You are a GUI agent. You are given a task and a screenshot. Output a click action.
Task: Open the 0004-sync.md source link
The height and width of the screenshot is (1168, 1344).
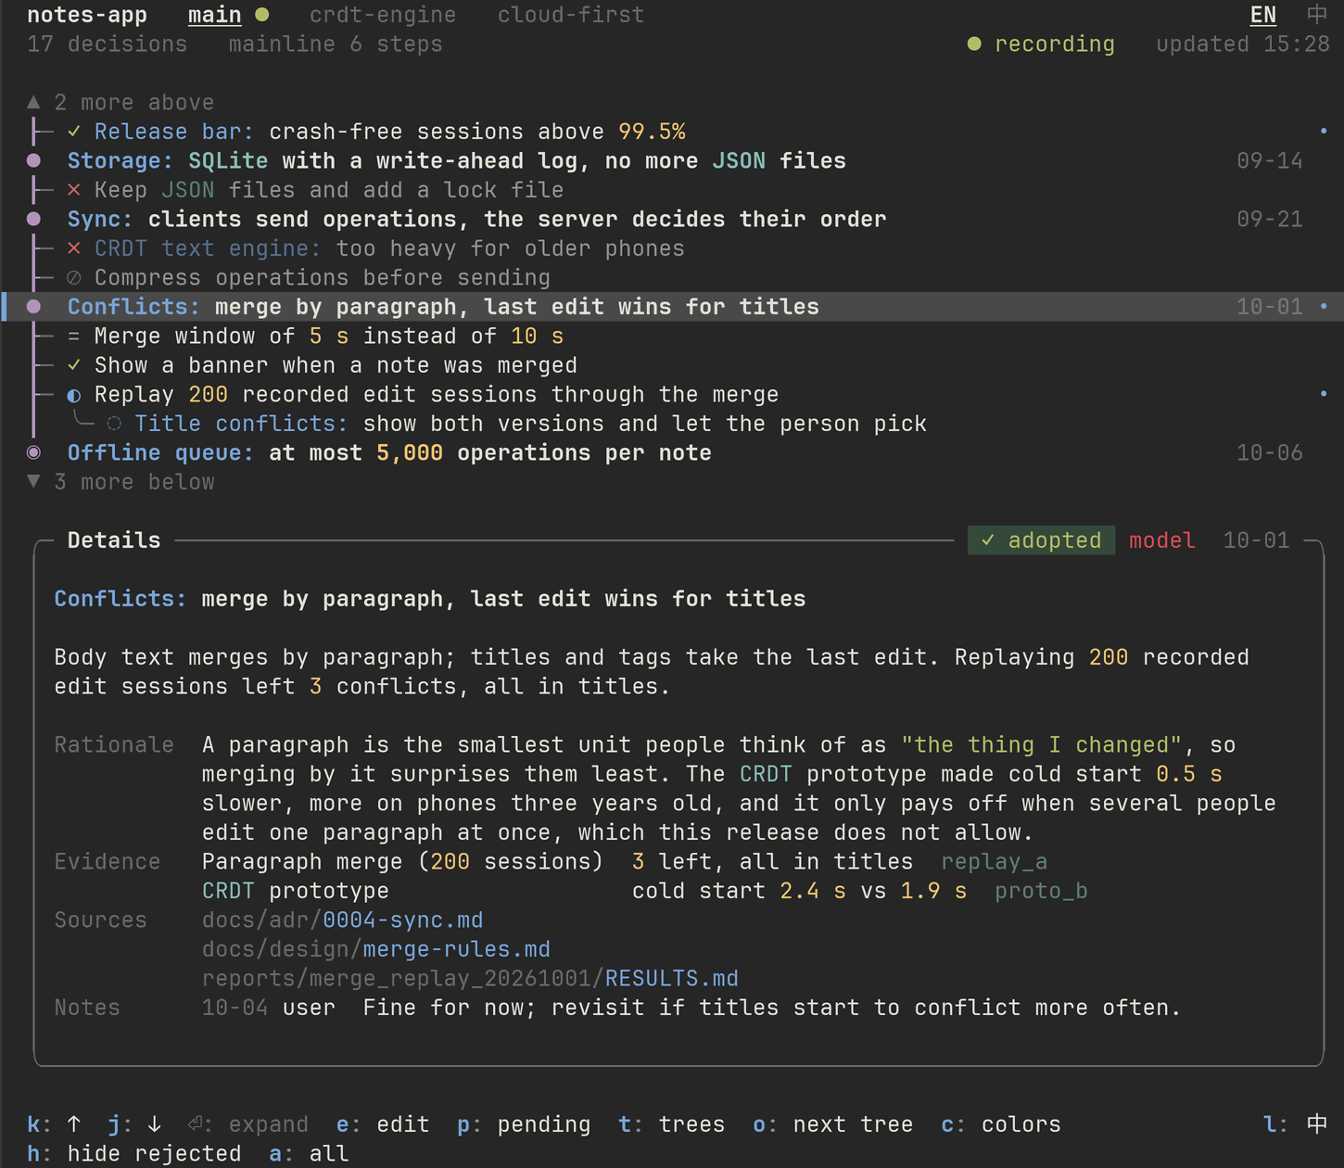pyautogui.click(x=403, y=920)
